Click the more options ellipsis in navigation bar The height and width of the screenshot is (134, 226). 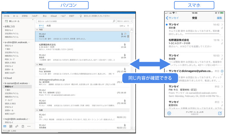(29, 126)
